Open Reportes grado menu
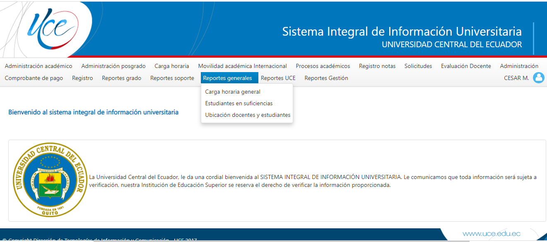The height and width of the screenshot is (242, 547). (x=122, y=78)
